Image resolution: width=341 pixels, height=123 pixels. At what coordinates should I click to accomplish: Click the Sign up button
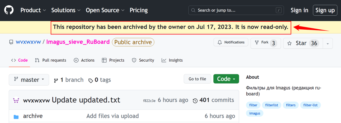[325, 10]
